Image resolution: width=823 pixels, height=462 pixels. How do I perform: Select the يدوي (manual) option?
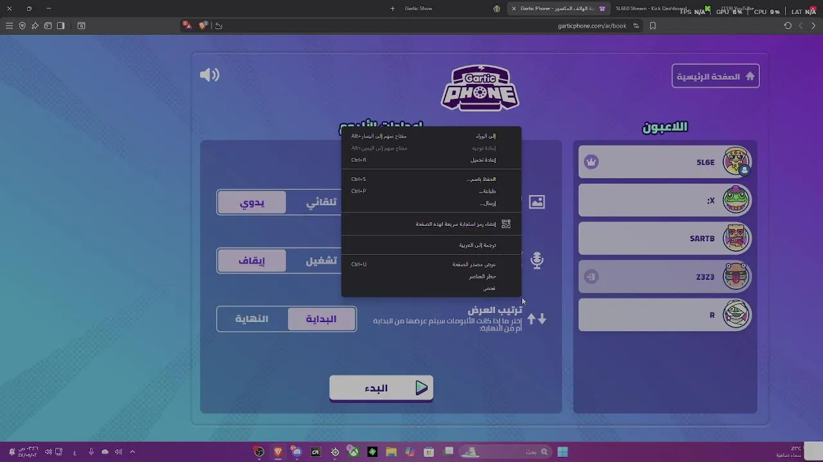[x=252, y=202]
